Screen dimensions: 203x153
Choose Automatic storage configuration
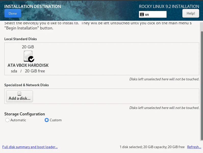tap(16, 120)
